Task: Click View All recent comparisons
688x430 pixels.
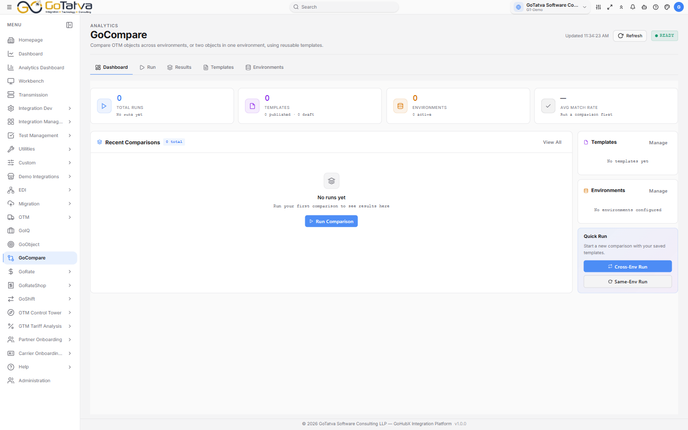Action: (x=552, y=142)
